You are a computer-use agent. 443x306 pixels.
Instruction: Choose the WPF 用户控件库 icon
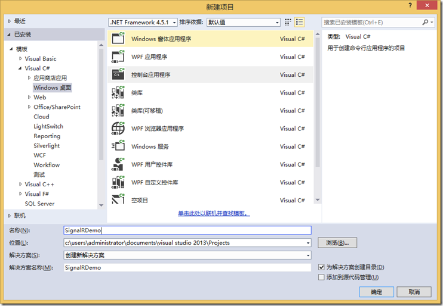pyautogui.click(x=118, y=164)
